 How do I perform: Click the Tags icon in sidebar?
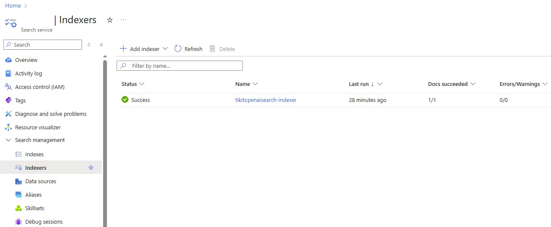tap(8, 100)
